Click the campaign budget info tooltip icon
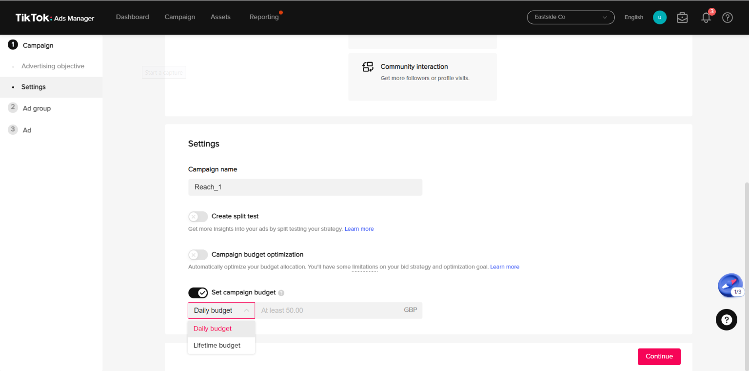 point(281,293)
